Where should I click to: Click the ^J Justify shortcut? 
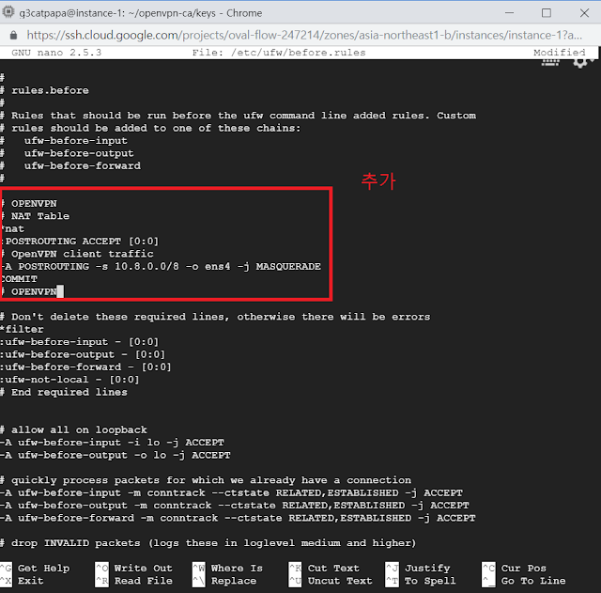tap(418, 568)
